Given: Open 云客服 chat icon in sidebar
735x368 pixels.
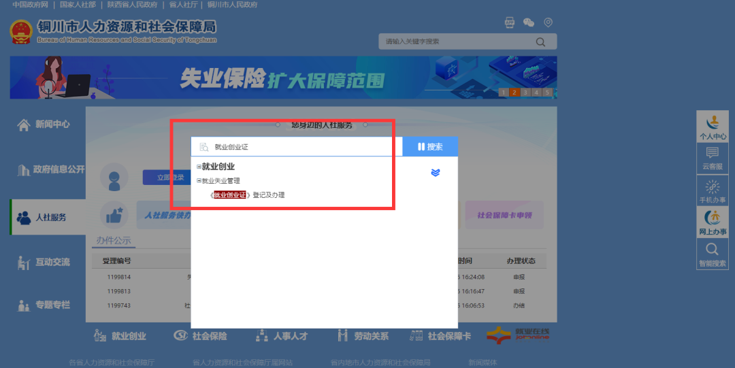Looking at the screenshot, I should click(x=713, y=158).
